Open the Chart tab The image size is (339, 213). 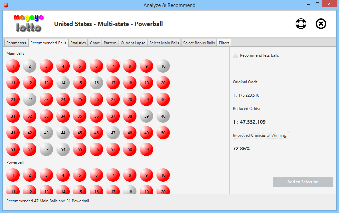[95, 43]
